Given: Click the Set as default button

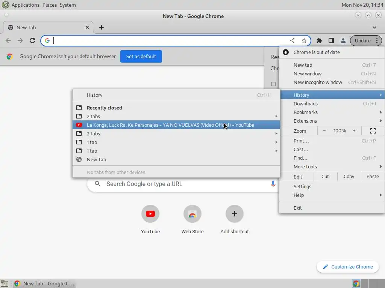Looking at the screenshot, I should [x=141, y=57].
